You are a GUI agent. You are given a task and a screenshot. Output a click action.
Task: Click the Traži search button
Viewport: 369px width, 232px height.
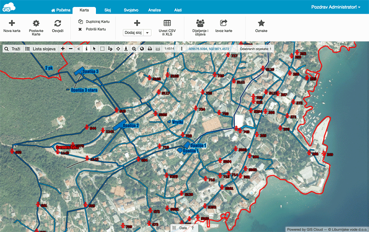coord(12,49)
